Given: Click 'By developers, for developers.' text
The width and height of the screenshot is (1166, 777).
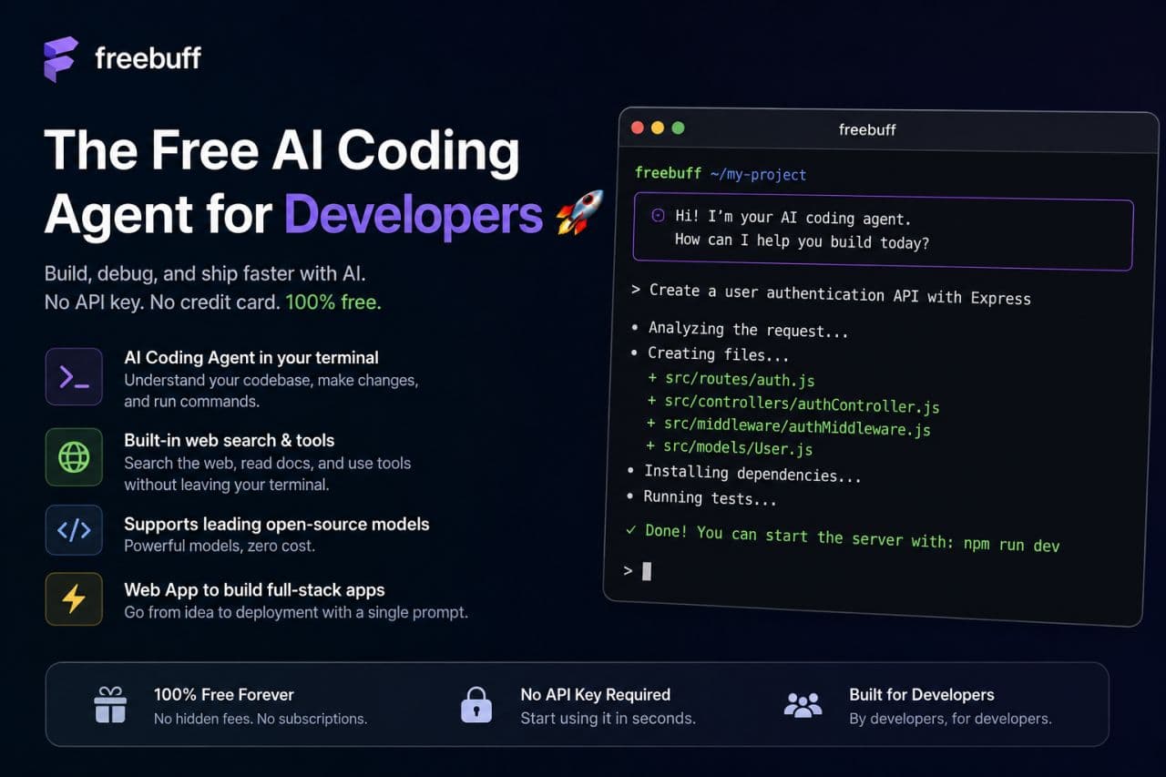Looking at the screenshot, I should (x=950, y=719).
